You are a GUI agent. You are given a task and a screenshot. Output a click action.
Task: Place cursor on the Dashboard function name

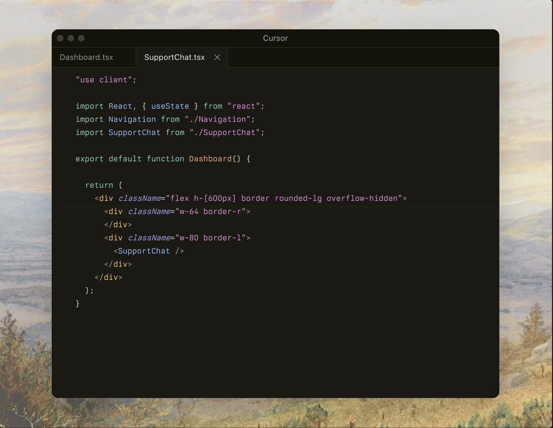[x=210, y=159]
